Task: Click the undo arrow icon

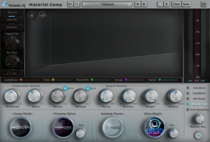Action: pyautogui.click(x=70, y=4)
